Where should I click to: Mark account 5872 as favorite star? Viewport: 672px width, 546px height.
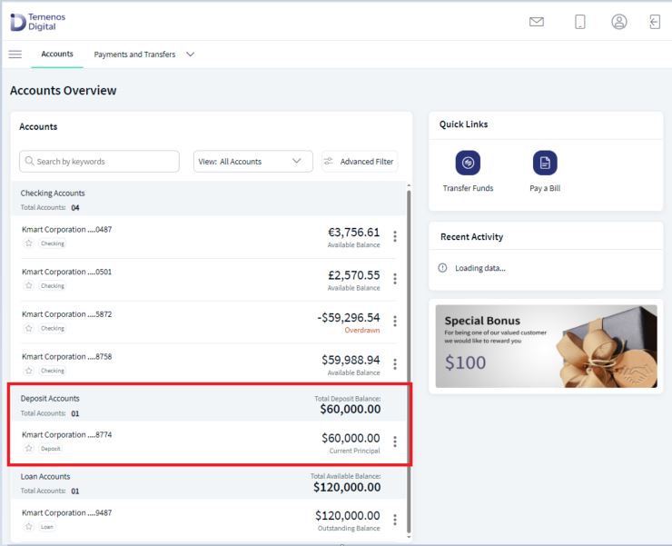[x=29, y=328]
